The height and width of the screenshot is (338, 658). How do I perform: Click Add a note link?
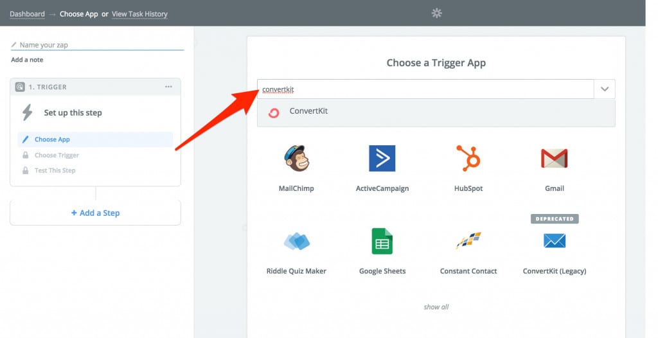pyautogui.click(x=27, y=60)
